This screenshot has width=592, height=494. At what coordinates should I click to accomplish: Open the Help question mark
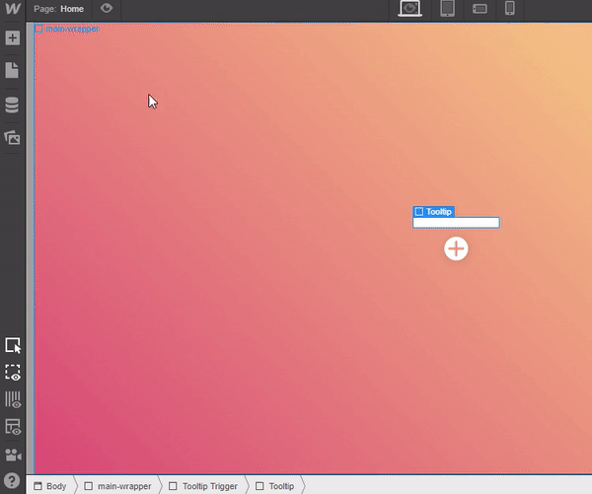coord(12,481)
